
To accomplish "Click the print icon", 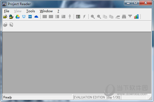I will [5, 25].
